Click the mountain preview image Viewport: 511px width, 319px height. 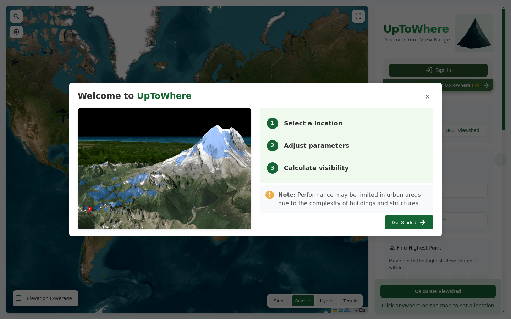[x=164, y=169]
